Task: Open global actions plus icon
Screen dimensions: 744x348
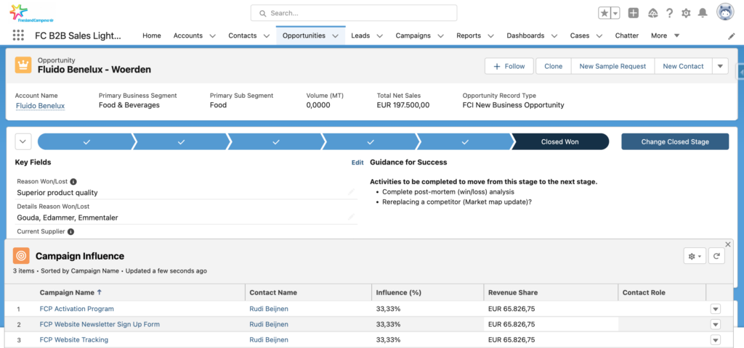Action: pos(634,13)
